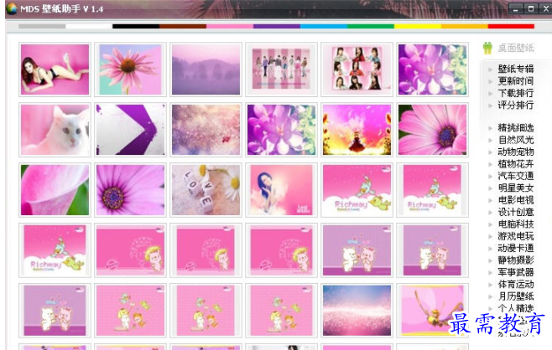Select the pink color filter swatch
This screenshot has height=350, width=552.
pyautogui.click(x=229, y=26)
